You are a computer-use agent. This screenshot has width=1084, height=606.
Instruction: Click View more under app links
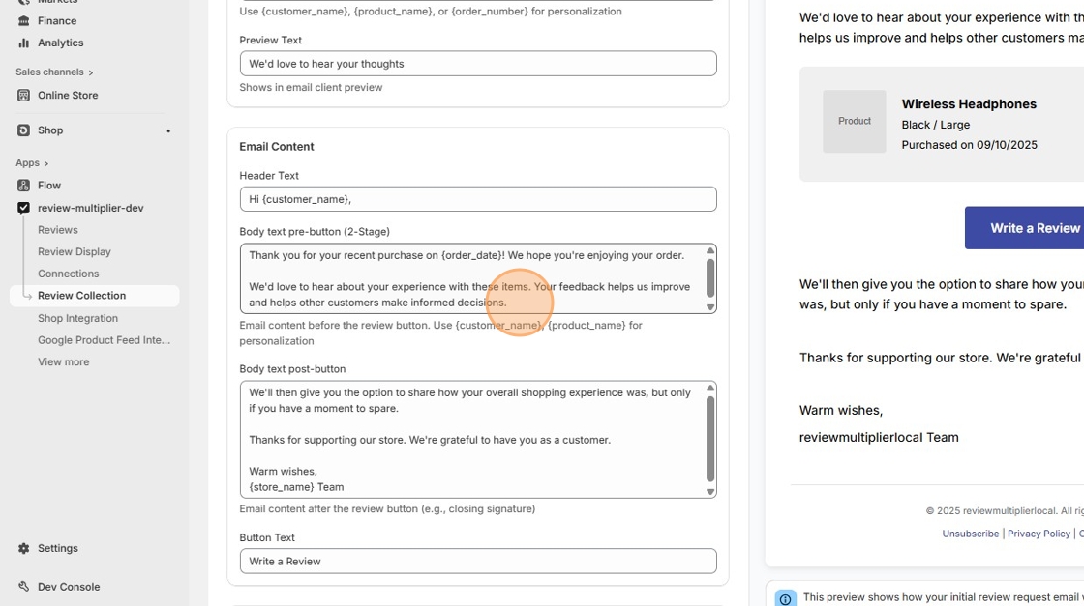63,362
